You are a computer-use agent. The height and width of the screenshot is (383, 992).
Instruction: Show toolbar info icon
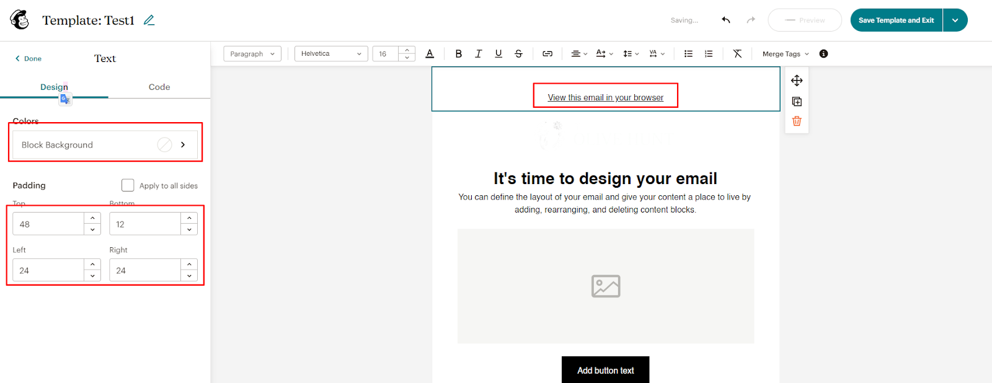tap(823, 54)
